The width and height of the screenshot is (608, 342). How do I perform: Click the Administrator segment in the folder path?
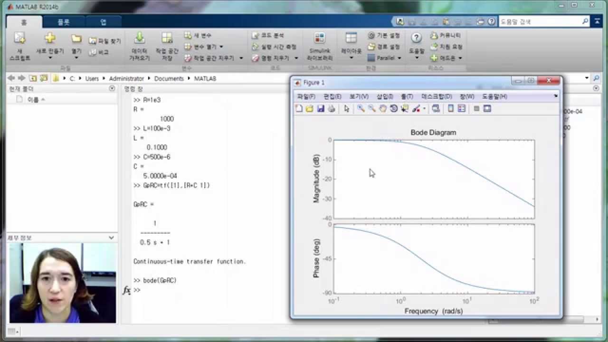pos(126,78)
